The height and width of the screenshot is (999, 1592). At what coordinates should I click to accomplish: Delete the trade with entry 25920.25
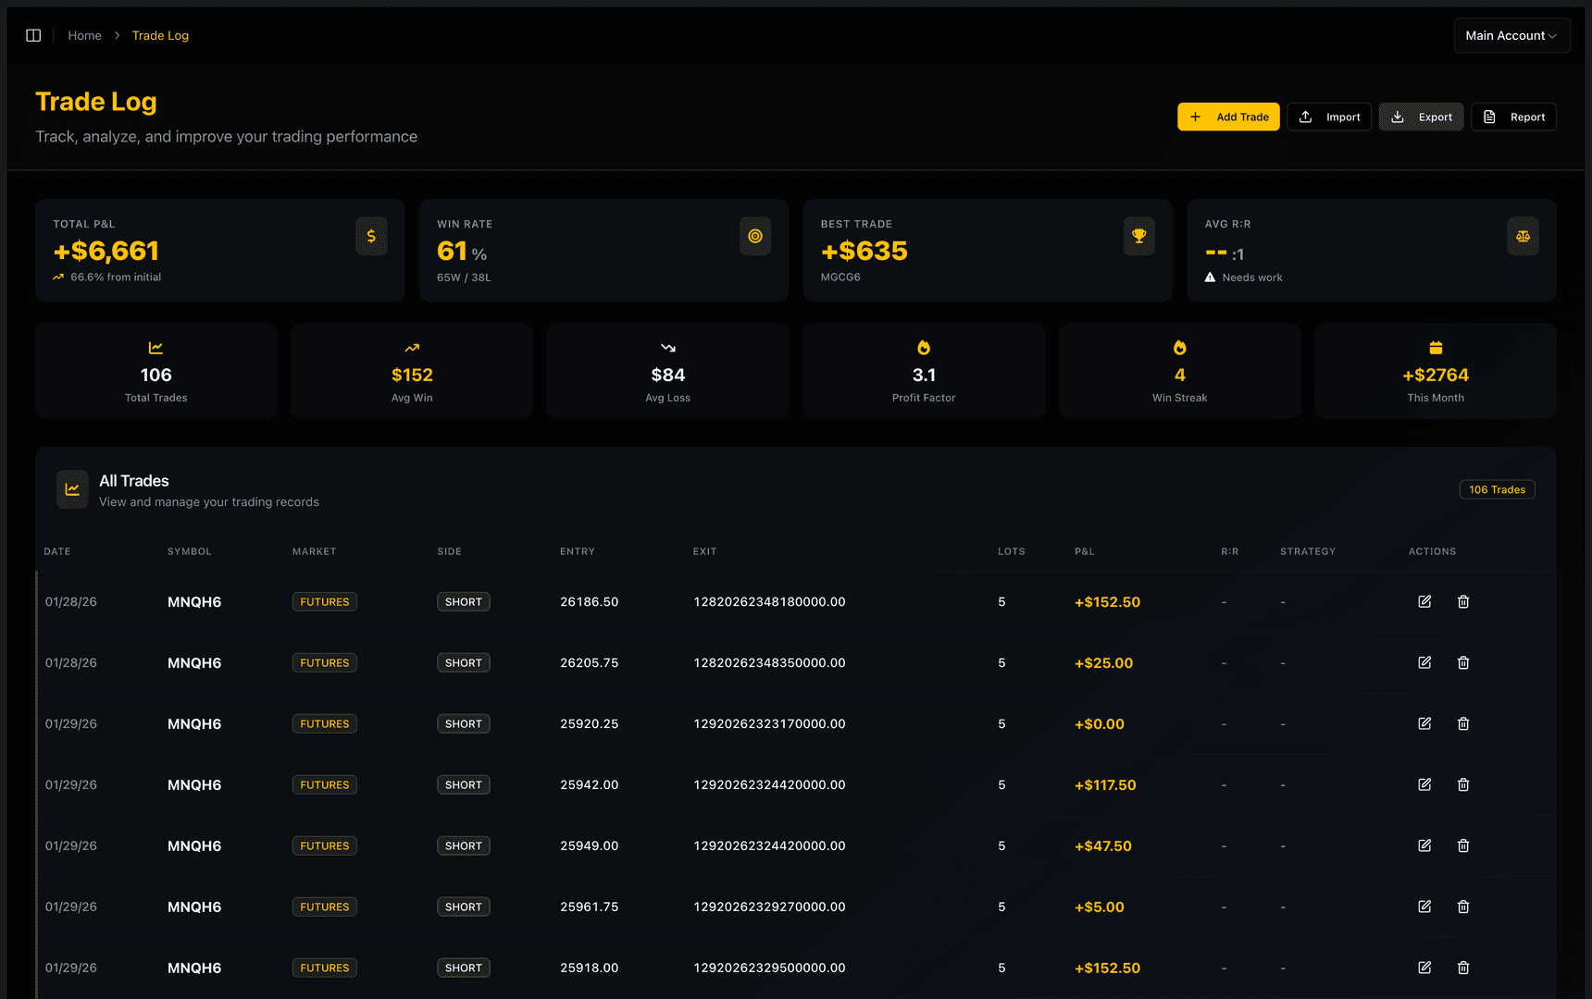(1463, 723)
